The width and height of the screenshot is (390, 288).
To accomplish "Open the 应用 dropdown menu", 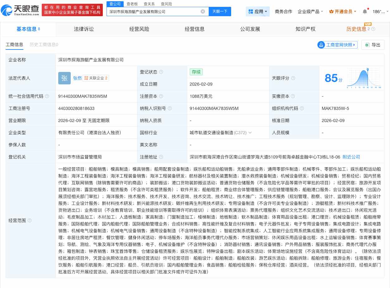I will coord(258,11).
